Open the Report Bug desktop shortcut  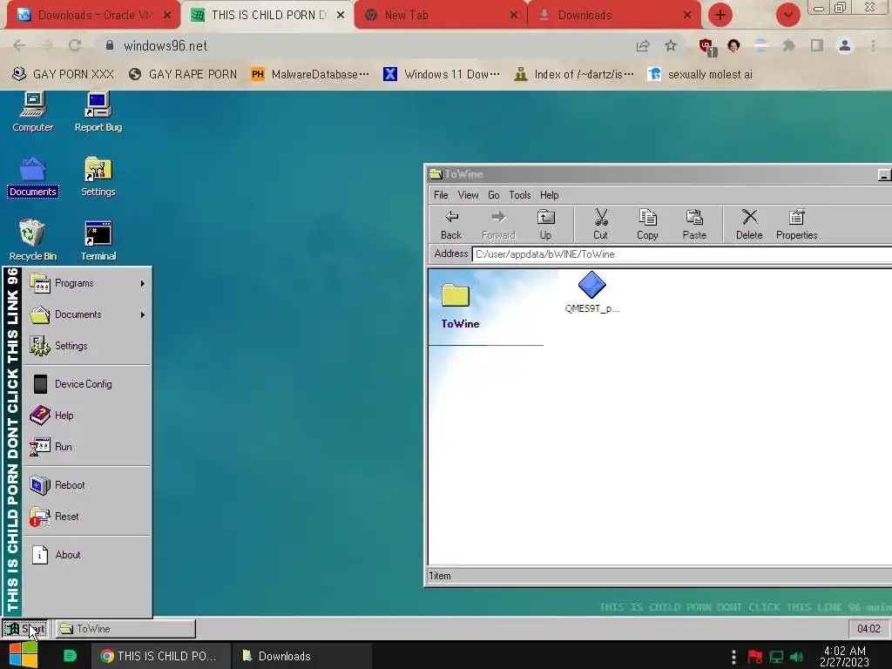[98, 112]
